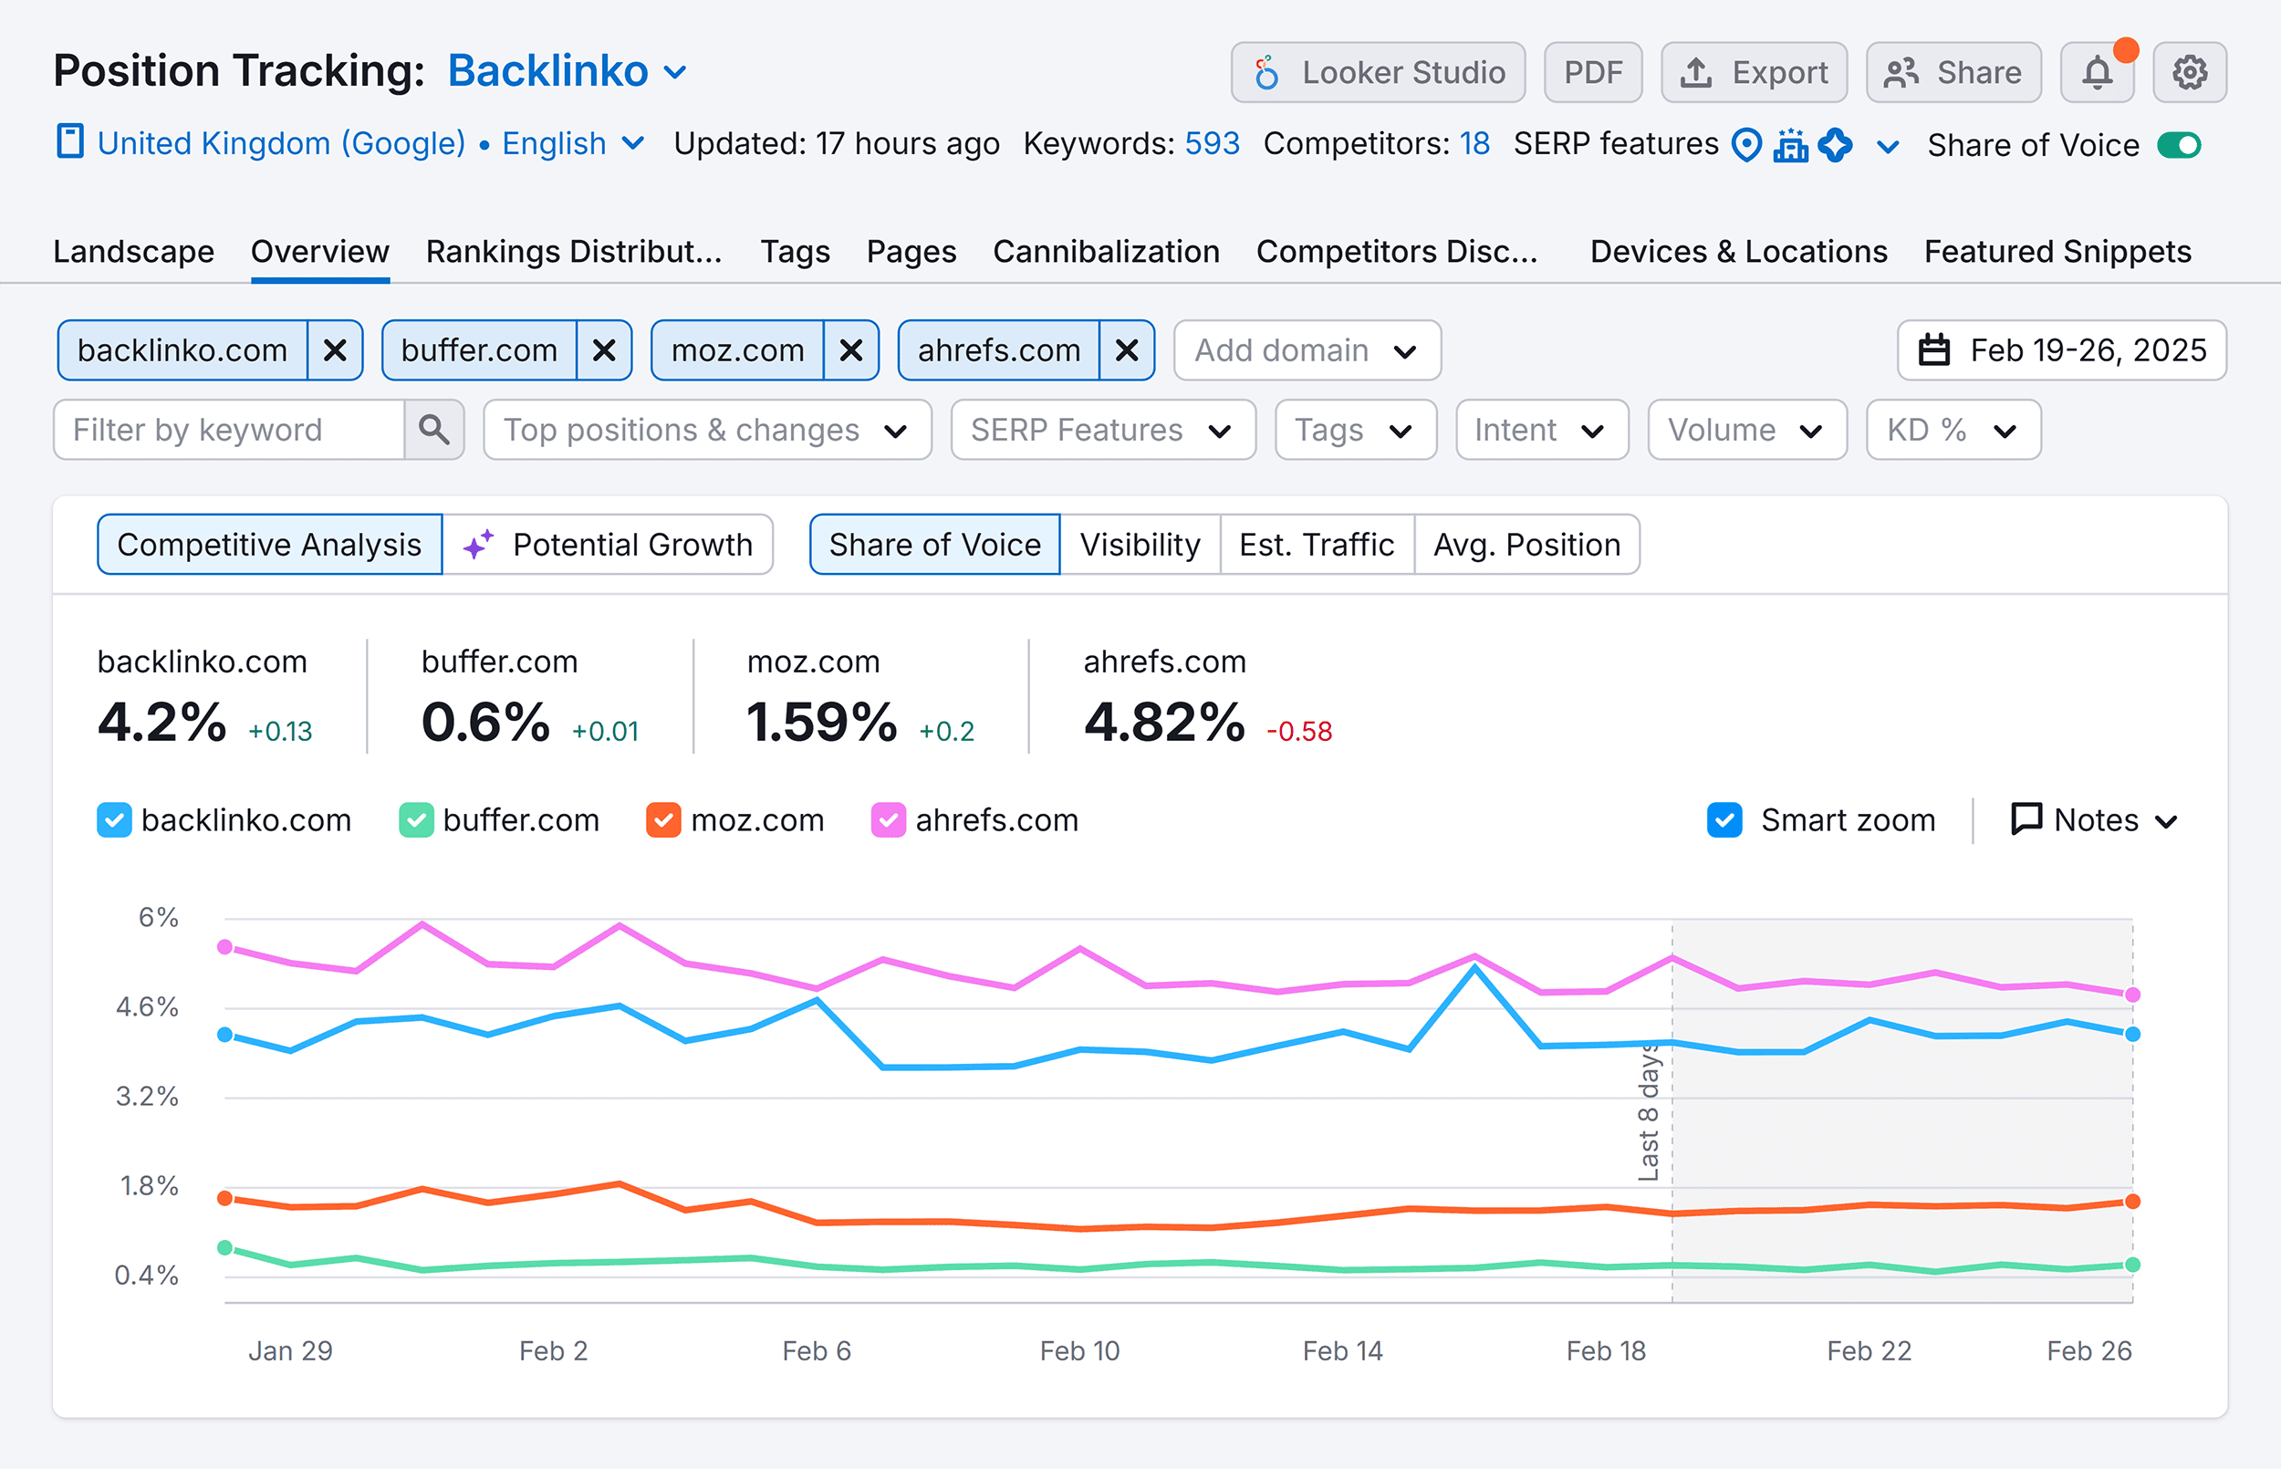Expand the Add domain dropdown
Screen dimensions: 2281x1469
click(x=1306, y=350)
